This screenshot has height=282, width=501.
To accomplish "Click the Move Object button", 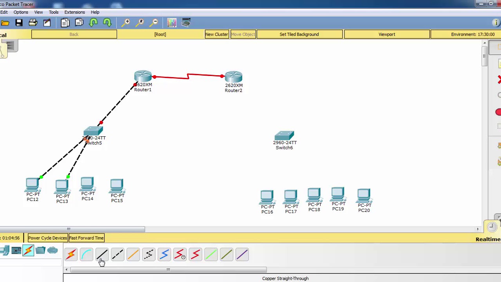I will pos(243,34).
